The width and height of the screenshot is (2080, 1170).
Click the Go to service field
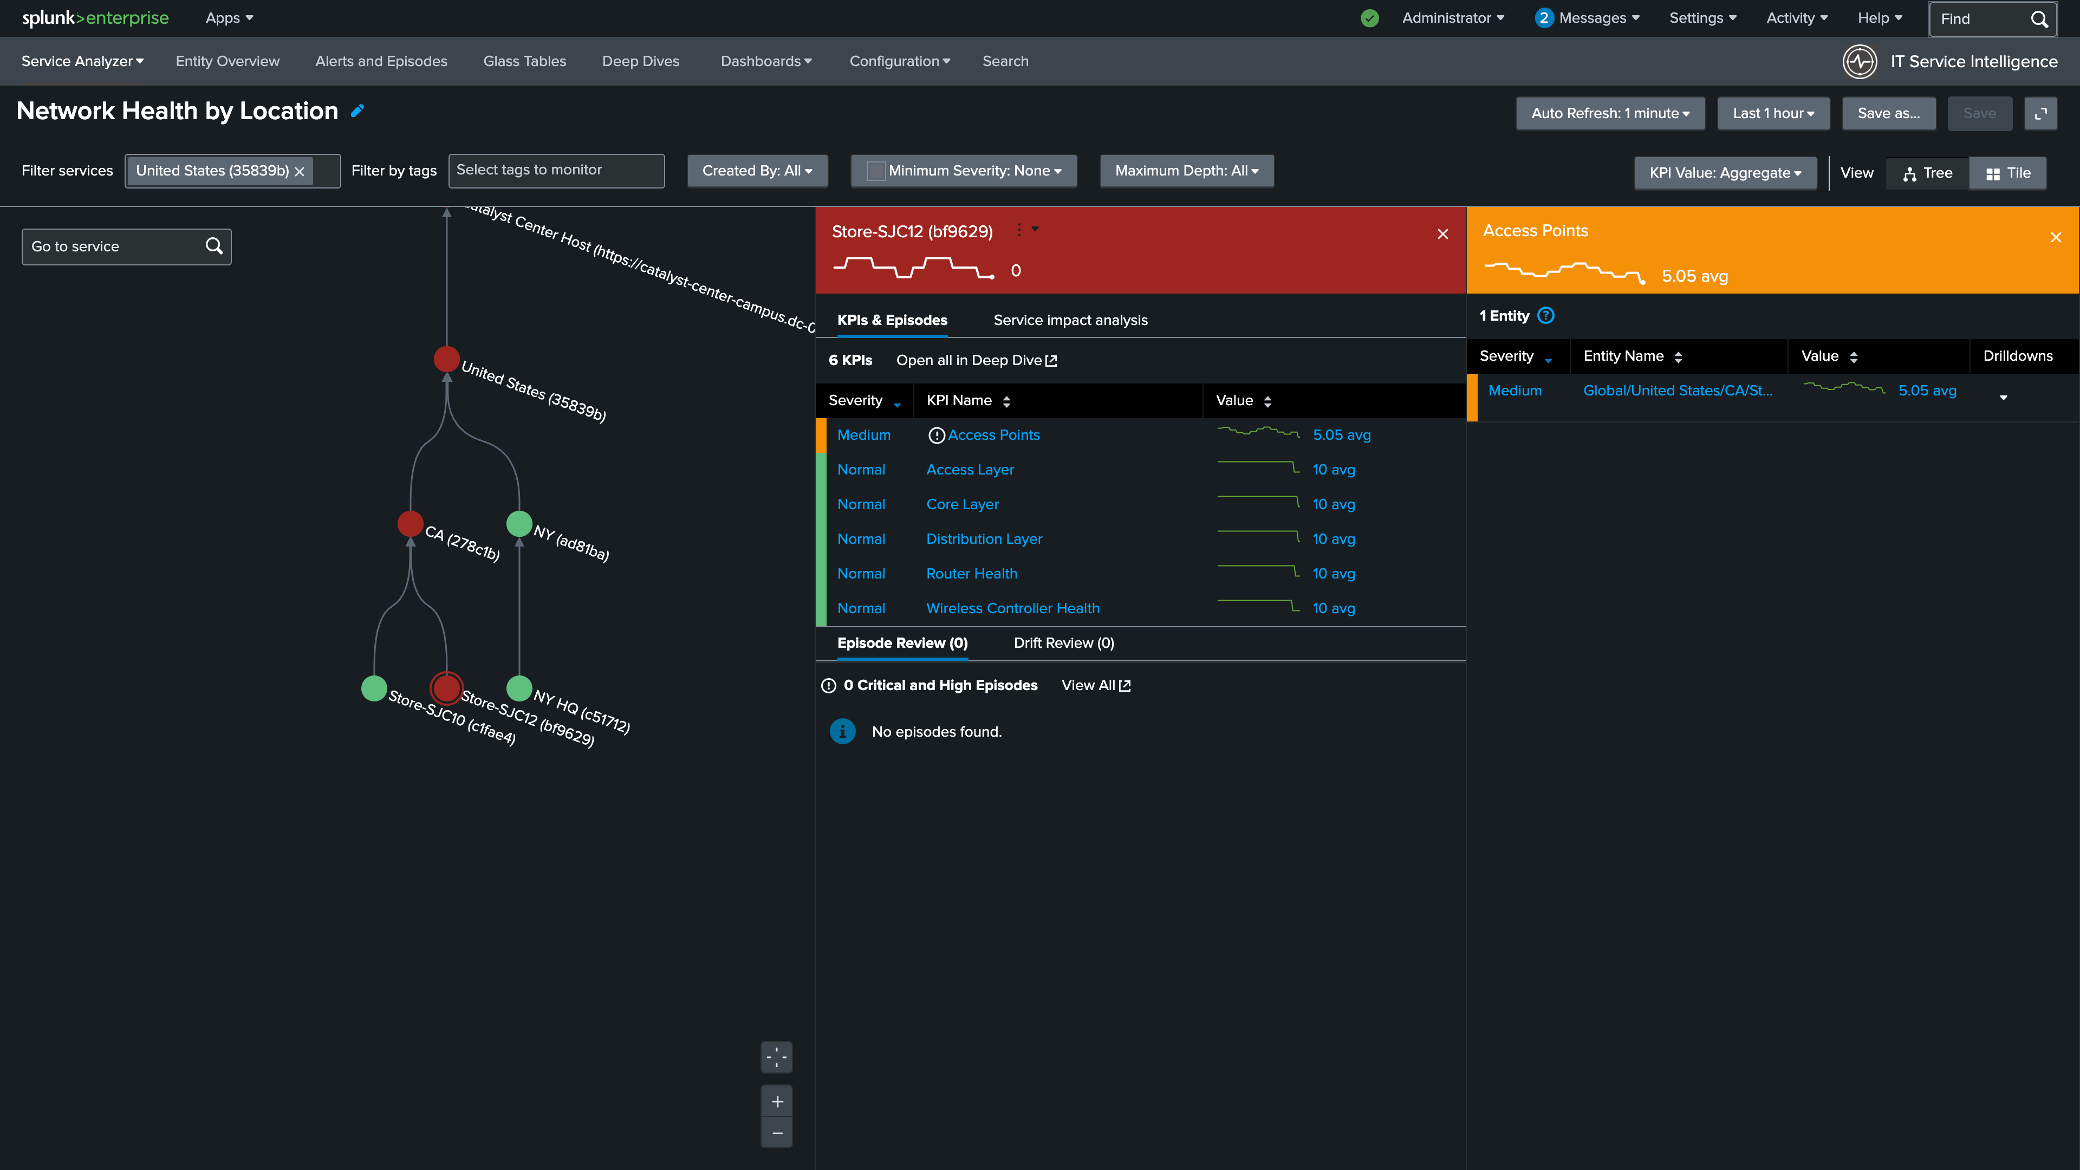[x=127, y=246]
